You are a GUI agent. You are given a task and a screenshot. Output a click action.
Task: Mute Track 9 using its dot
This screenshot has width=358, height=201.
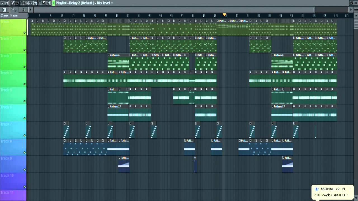(x=24, y=169)
